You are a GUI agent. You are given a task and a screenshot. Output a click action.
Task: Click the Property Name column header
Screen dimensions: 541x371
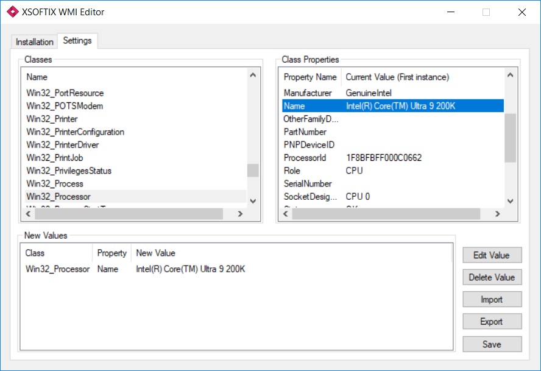click(x=310, y=77)
